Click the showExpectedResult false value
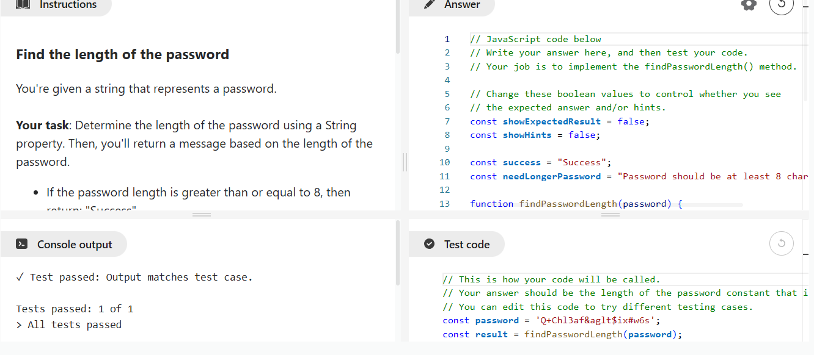Image resolution: width=814 pixels, height=355 pixels. click(x=631, y=121)
